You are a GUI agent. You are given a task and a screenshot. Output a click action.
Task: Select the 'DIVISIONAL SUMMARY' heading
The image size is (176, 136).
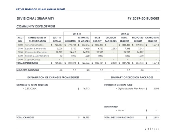(x=36, y=19)
